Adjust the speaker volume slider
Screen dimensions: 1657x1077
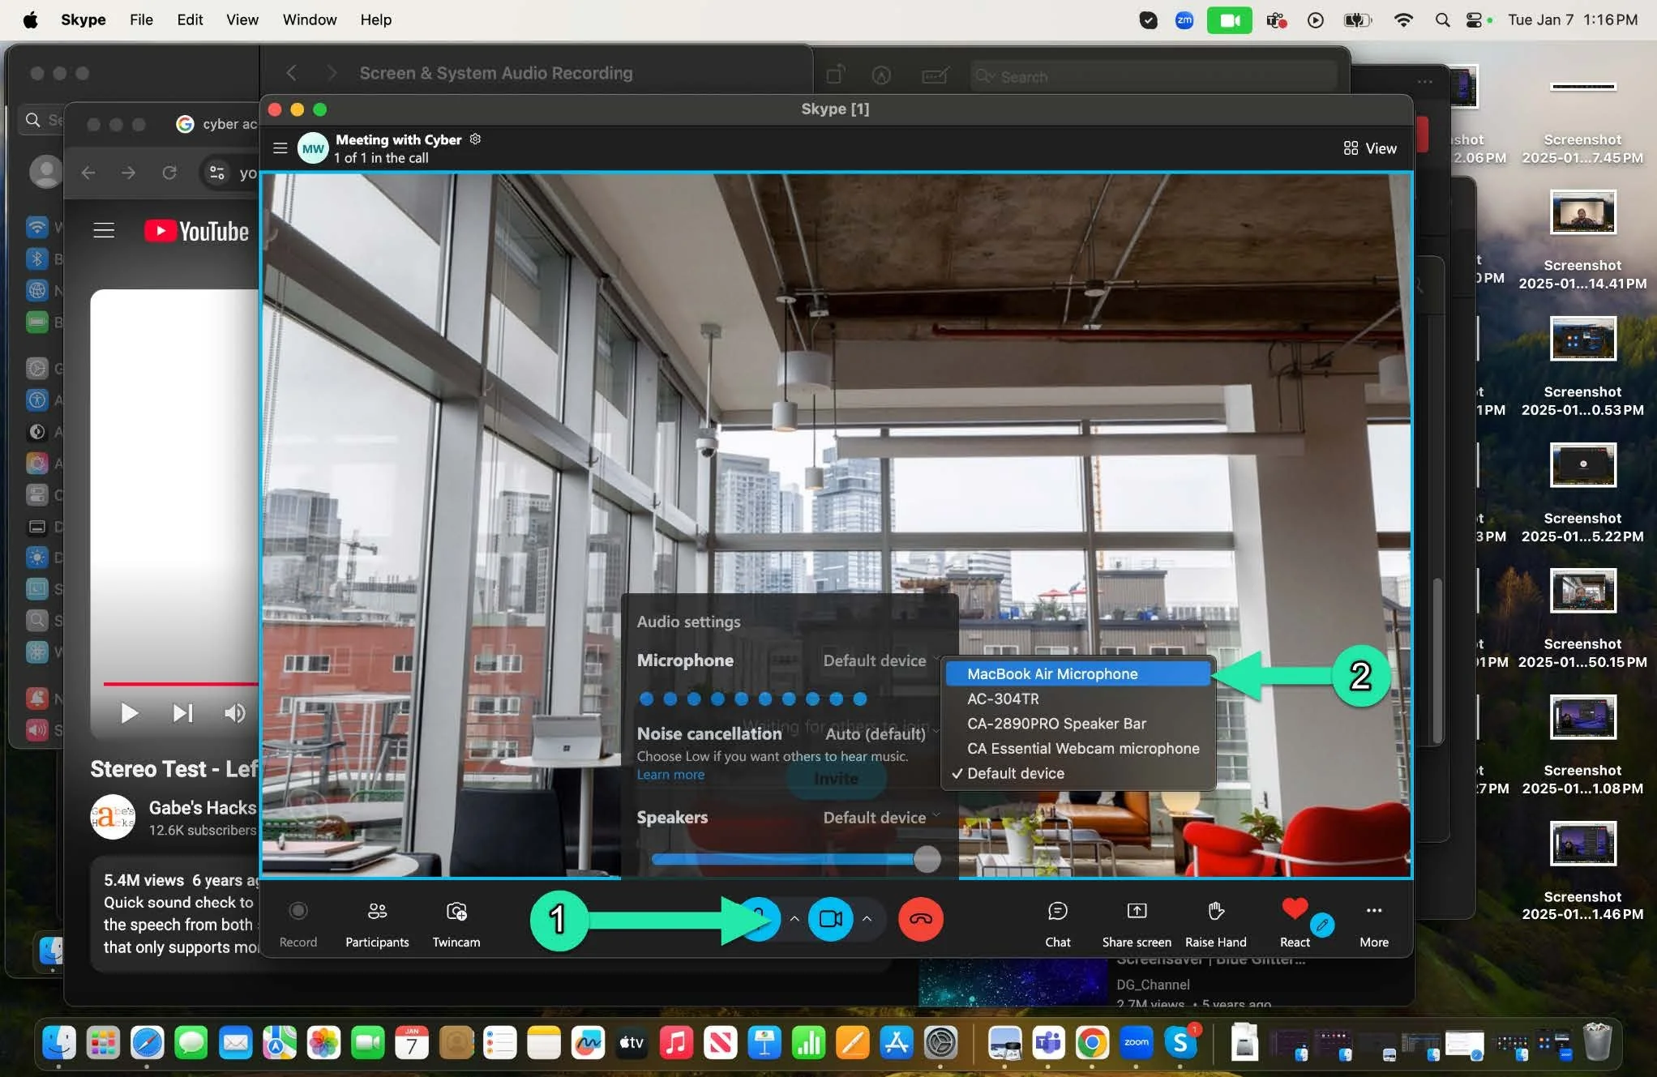(926, 860)
